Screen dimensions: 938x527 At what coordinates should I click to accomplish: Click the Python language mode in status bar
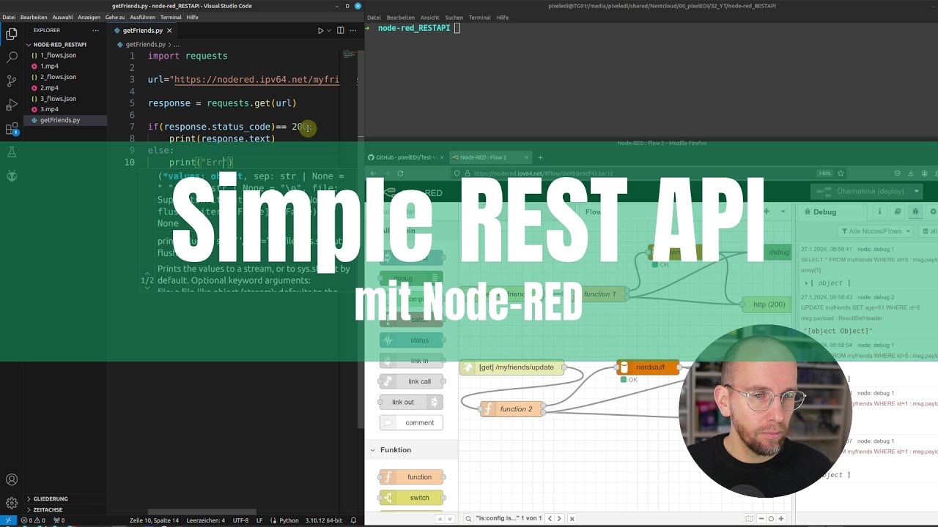pyautogui.click(x=289, y=520)
